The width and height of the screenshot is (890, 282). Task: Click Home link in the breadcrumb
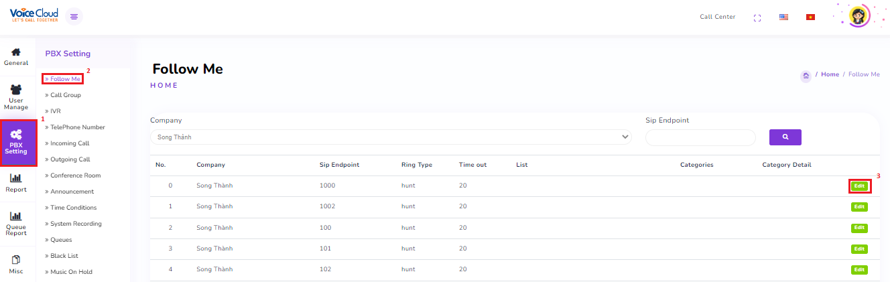pos(830,74)
